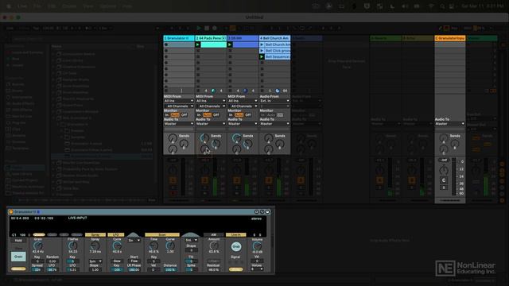Open the Std. grain shape dropdown
This screenshot has width=509, height=286.
click(x=191, y=240)
